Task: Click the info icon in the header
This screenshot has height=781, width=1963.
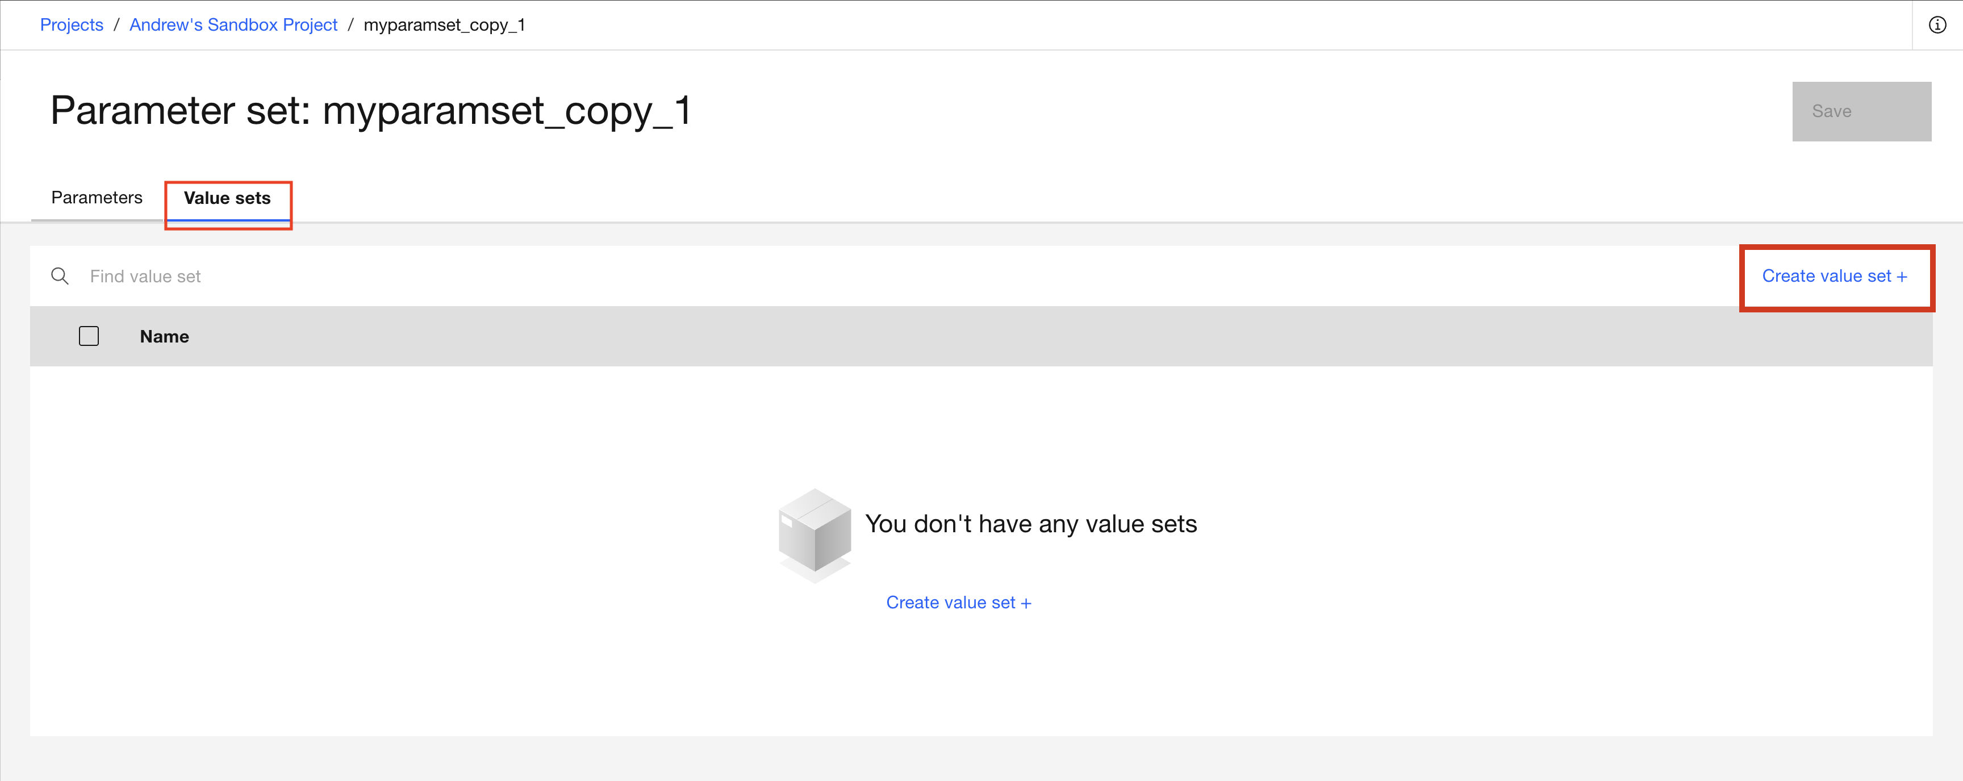Action: point(1936,25)
